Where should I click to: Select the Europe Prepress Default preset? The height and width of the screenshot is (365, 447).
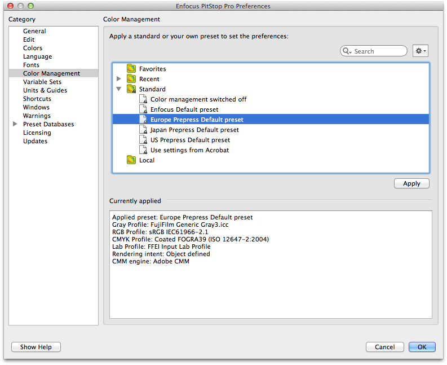[271, 119]
